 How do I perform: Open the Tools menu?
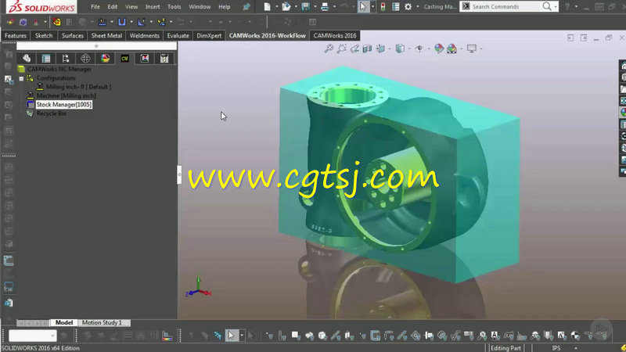coord(174,7)
